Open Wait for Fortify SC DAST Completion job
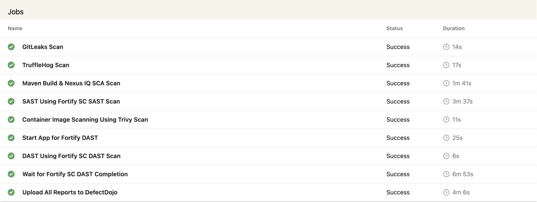The height and width of the screenshot is (202, 537). 75,174
